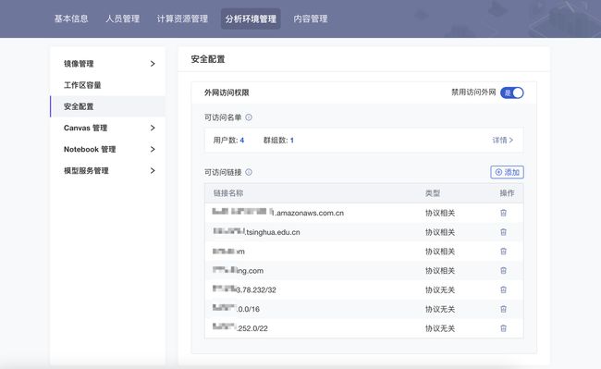Delete the .252.0/22 address row

(503, 328)
